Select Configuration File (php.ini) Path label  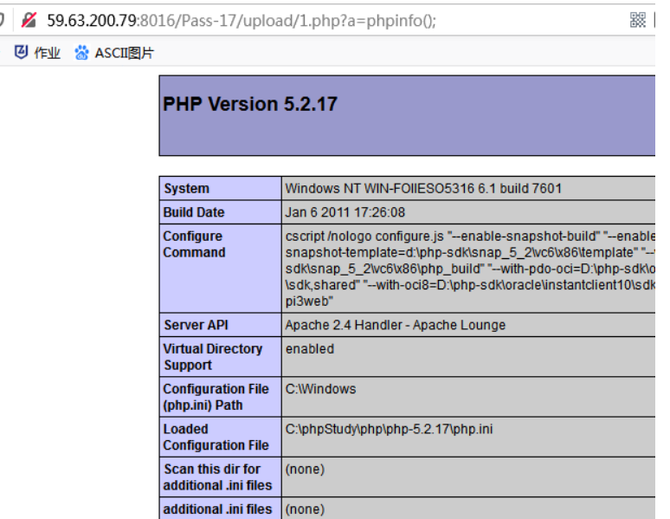click(x=216, y=397)
